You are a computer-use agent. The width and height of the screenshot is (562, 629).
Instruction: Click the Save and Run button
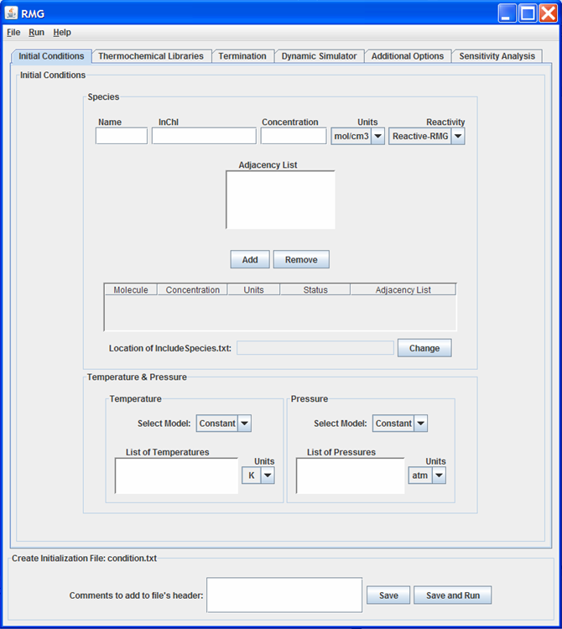tap(453, 595)
